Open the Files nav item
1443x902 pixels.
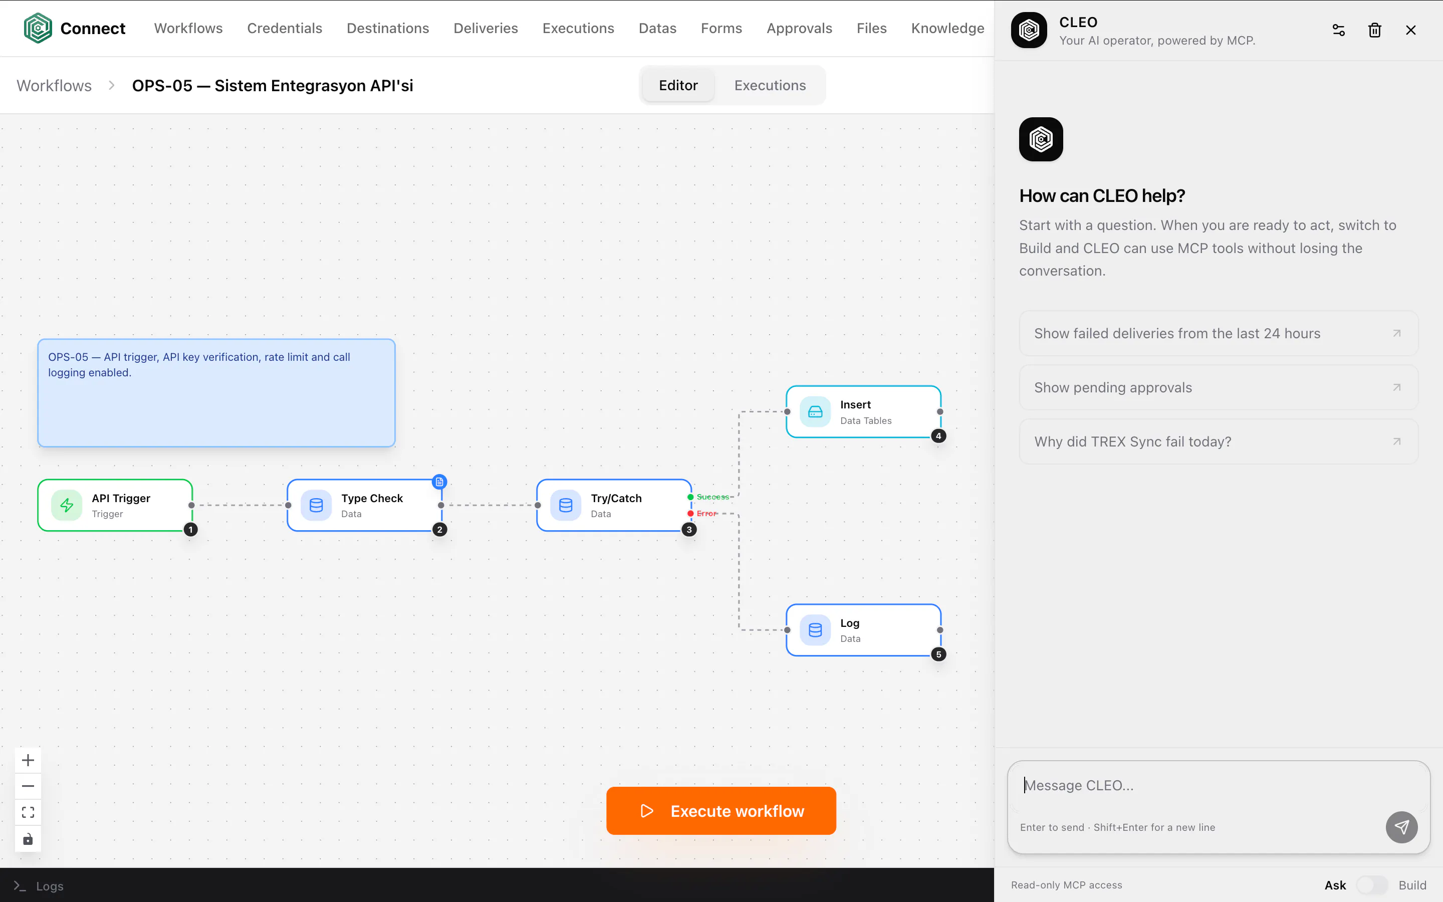point(871,28)
